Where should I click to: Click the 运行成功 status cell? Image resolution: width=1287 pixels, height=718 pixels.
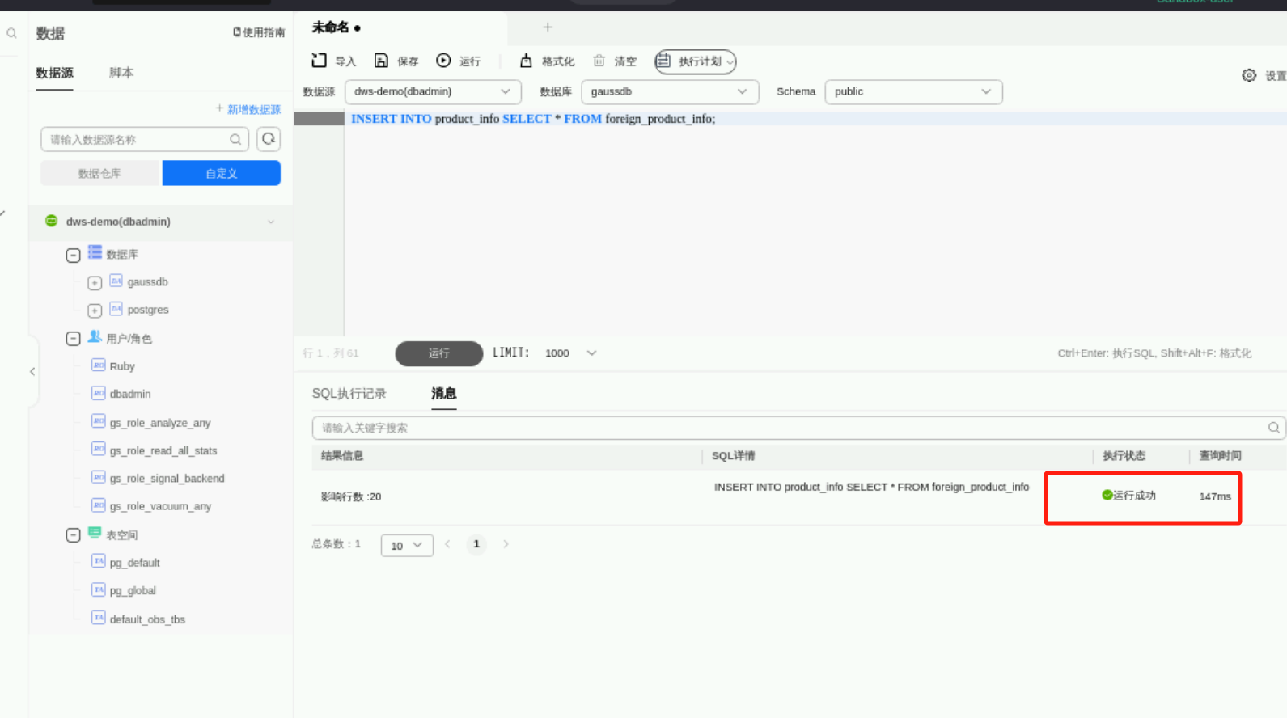click(1128, 496)
